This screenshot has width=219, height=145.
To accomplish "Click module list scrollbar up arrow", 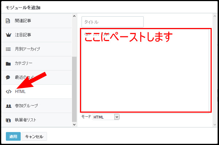I will (x=74, y=16).
